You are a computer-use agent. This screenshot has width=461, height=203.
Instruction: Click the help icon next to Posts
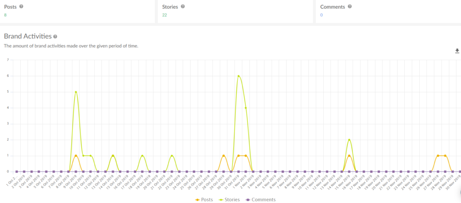[21, 7]
